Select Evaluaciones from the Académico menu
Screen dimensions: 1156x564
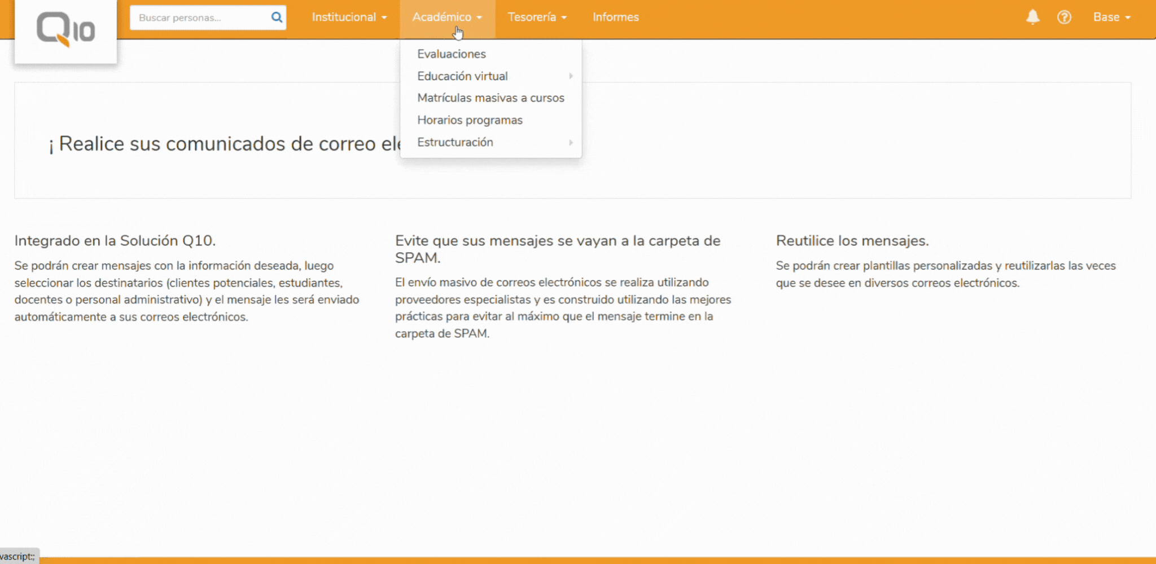(451, 54)
